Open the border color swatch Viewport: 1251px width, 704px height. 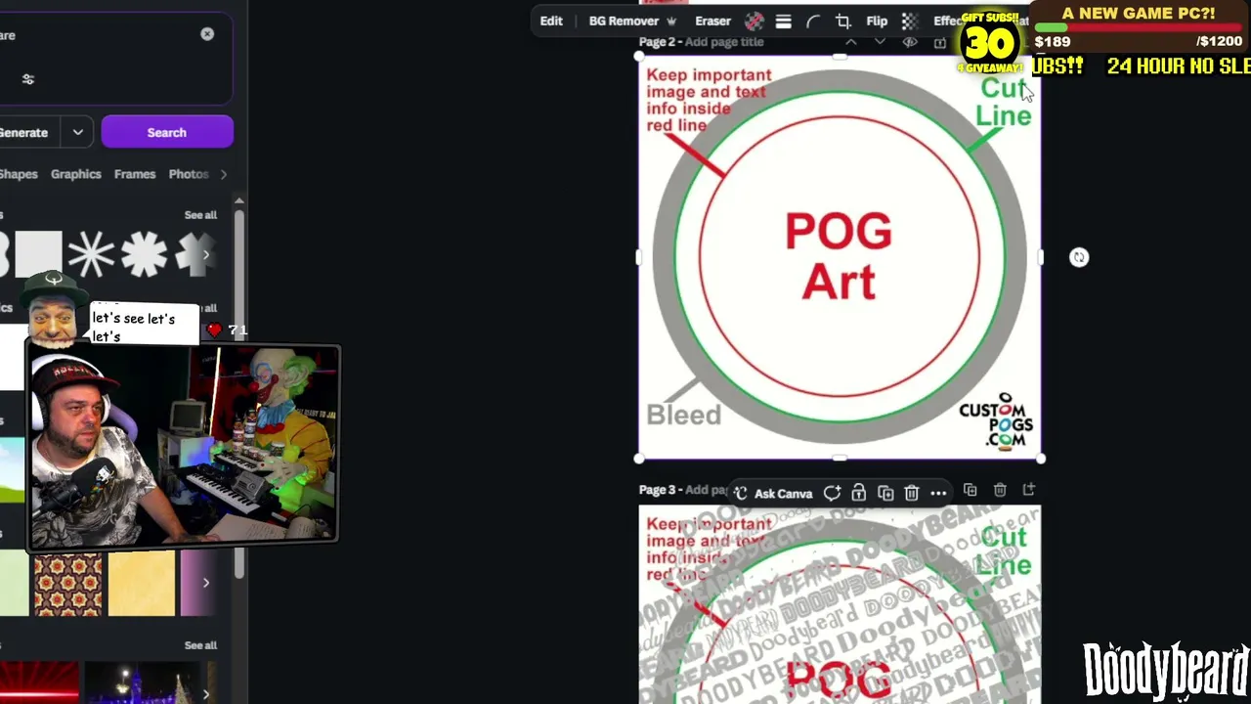(754, 22)
